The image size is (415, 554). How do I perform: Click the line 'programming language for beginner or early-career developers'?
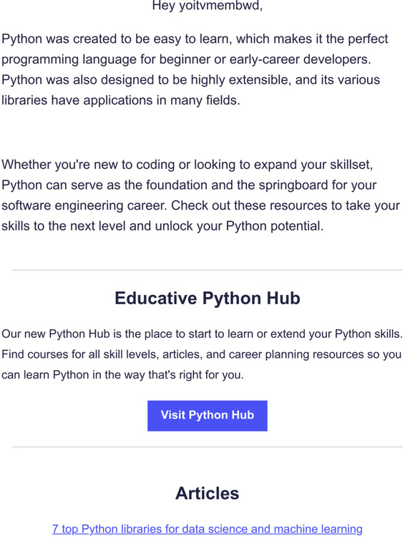pyautogui.click(x=186, y=59)
